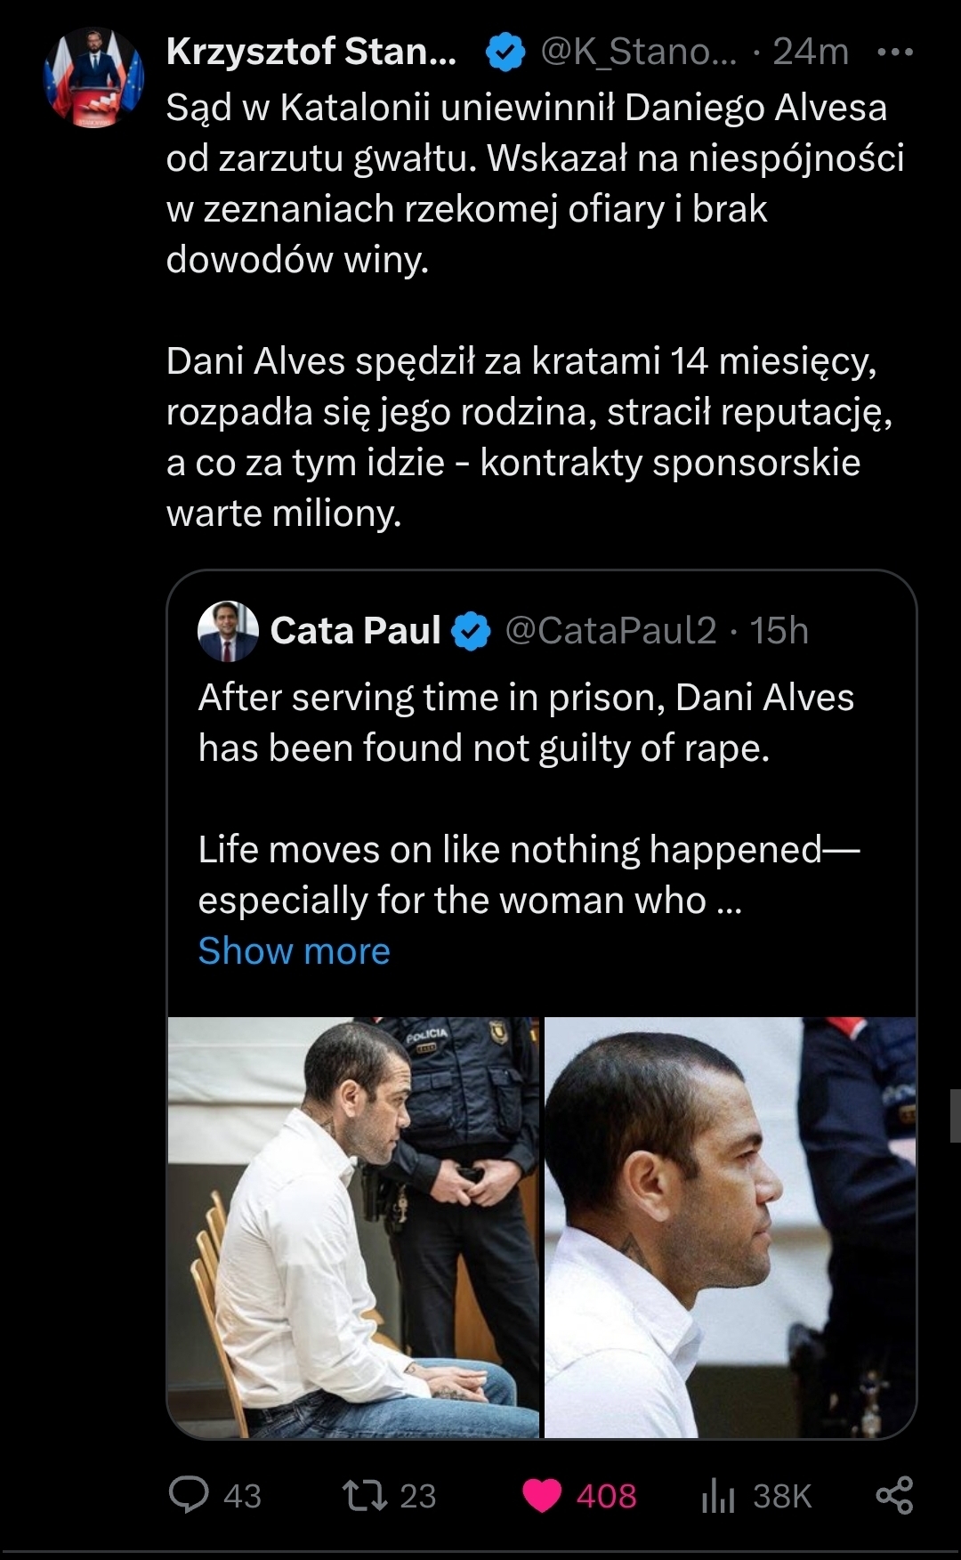961x1560 pixels.
Task: Tap Cata Paul's small profile avatar
Action: tap(228, 631)
